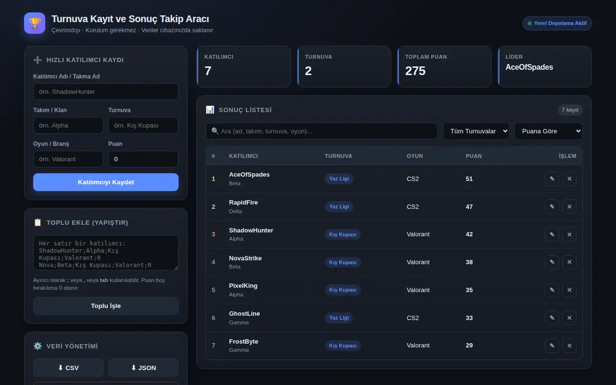The width and height of the screenshot is (616, 385).
Task: Click the leader name in the Lider card
Action: [529, 67]
